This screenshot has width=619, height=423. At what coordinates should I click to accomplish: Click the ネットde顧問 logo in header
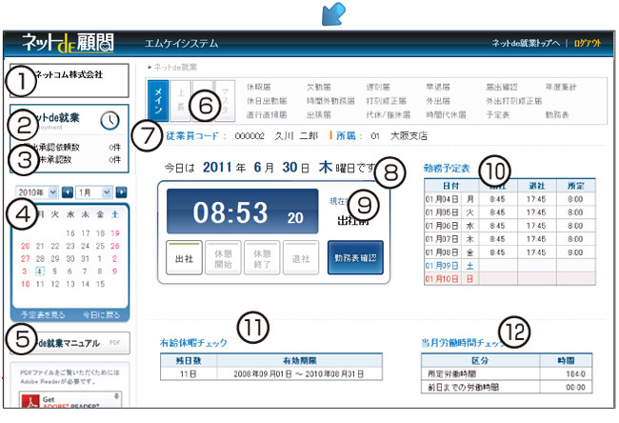[x=68, y=43]
